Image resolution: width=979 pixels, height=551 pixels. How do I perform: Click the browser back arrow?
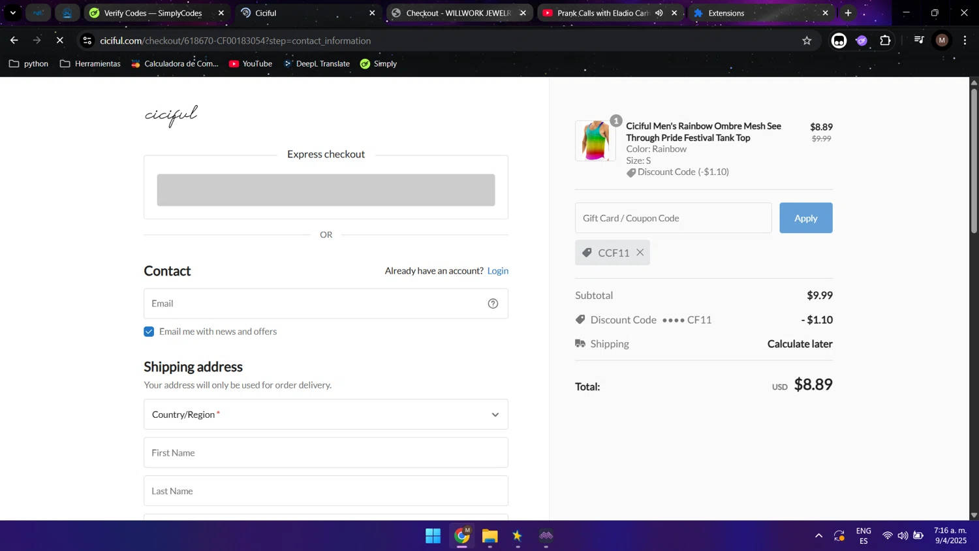tap(14, 40)
